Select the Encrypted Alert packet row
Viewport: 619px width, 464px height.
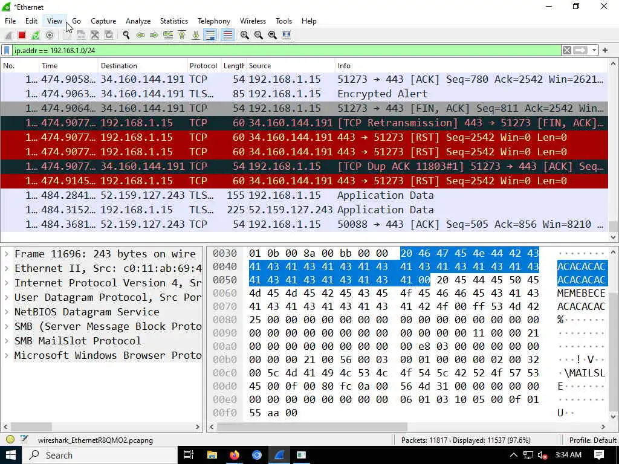304,94
